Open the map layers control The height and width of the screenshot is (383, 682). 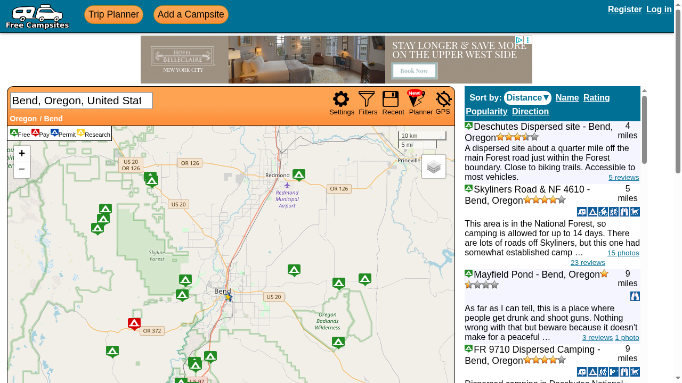(434, 166)
